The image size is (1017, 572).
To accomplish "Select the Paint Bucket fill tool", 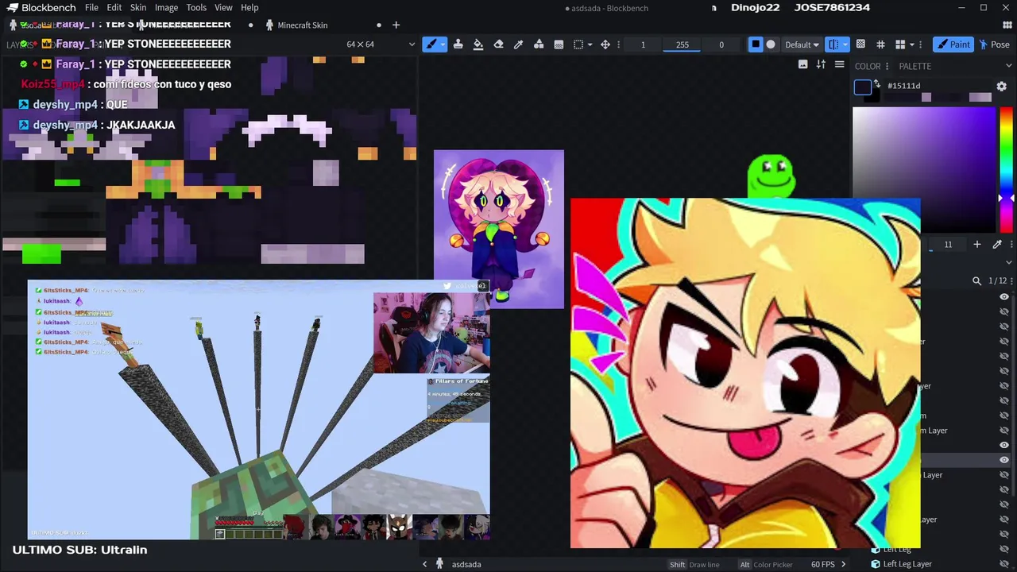I will click(478, 44).
